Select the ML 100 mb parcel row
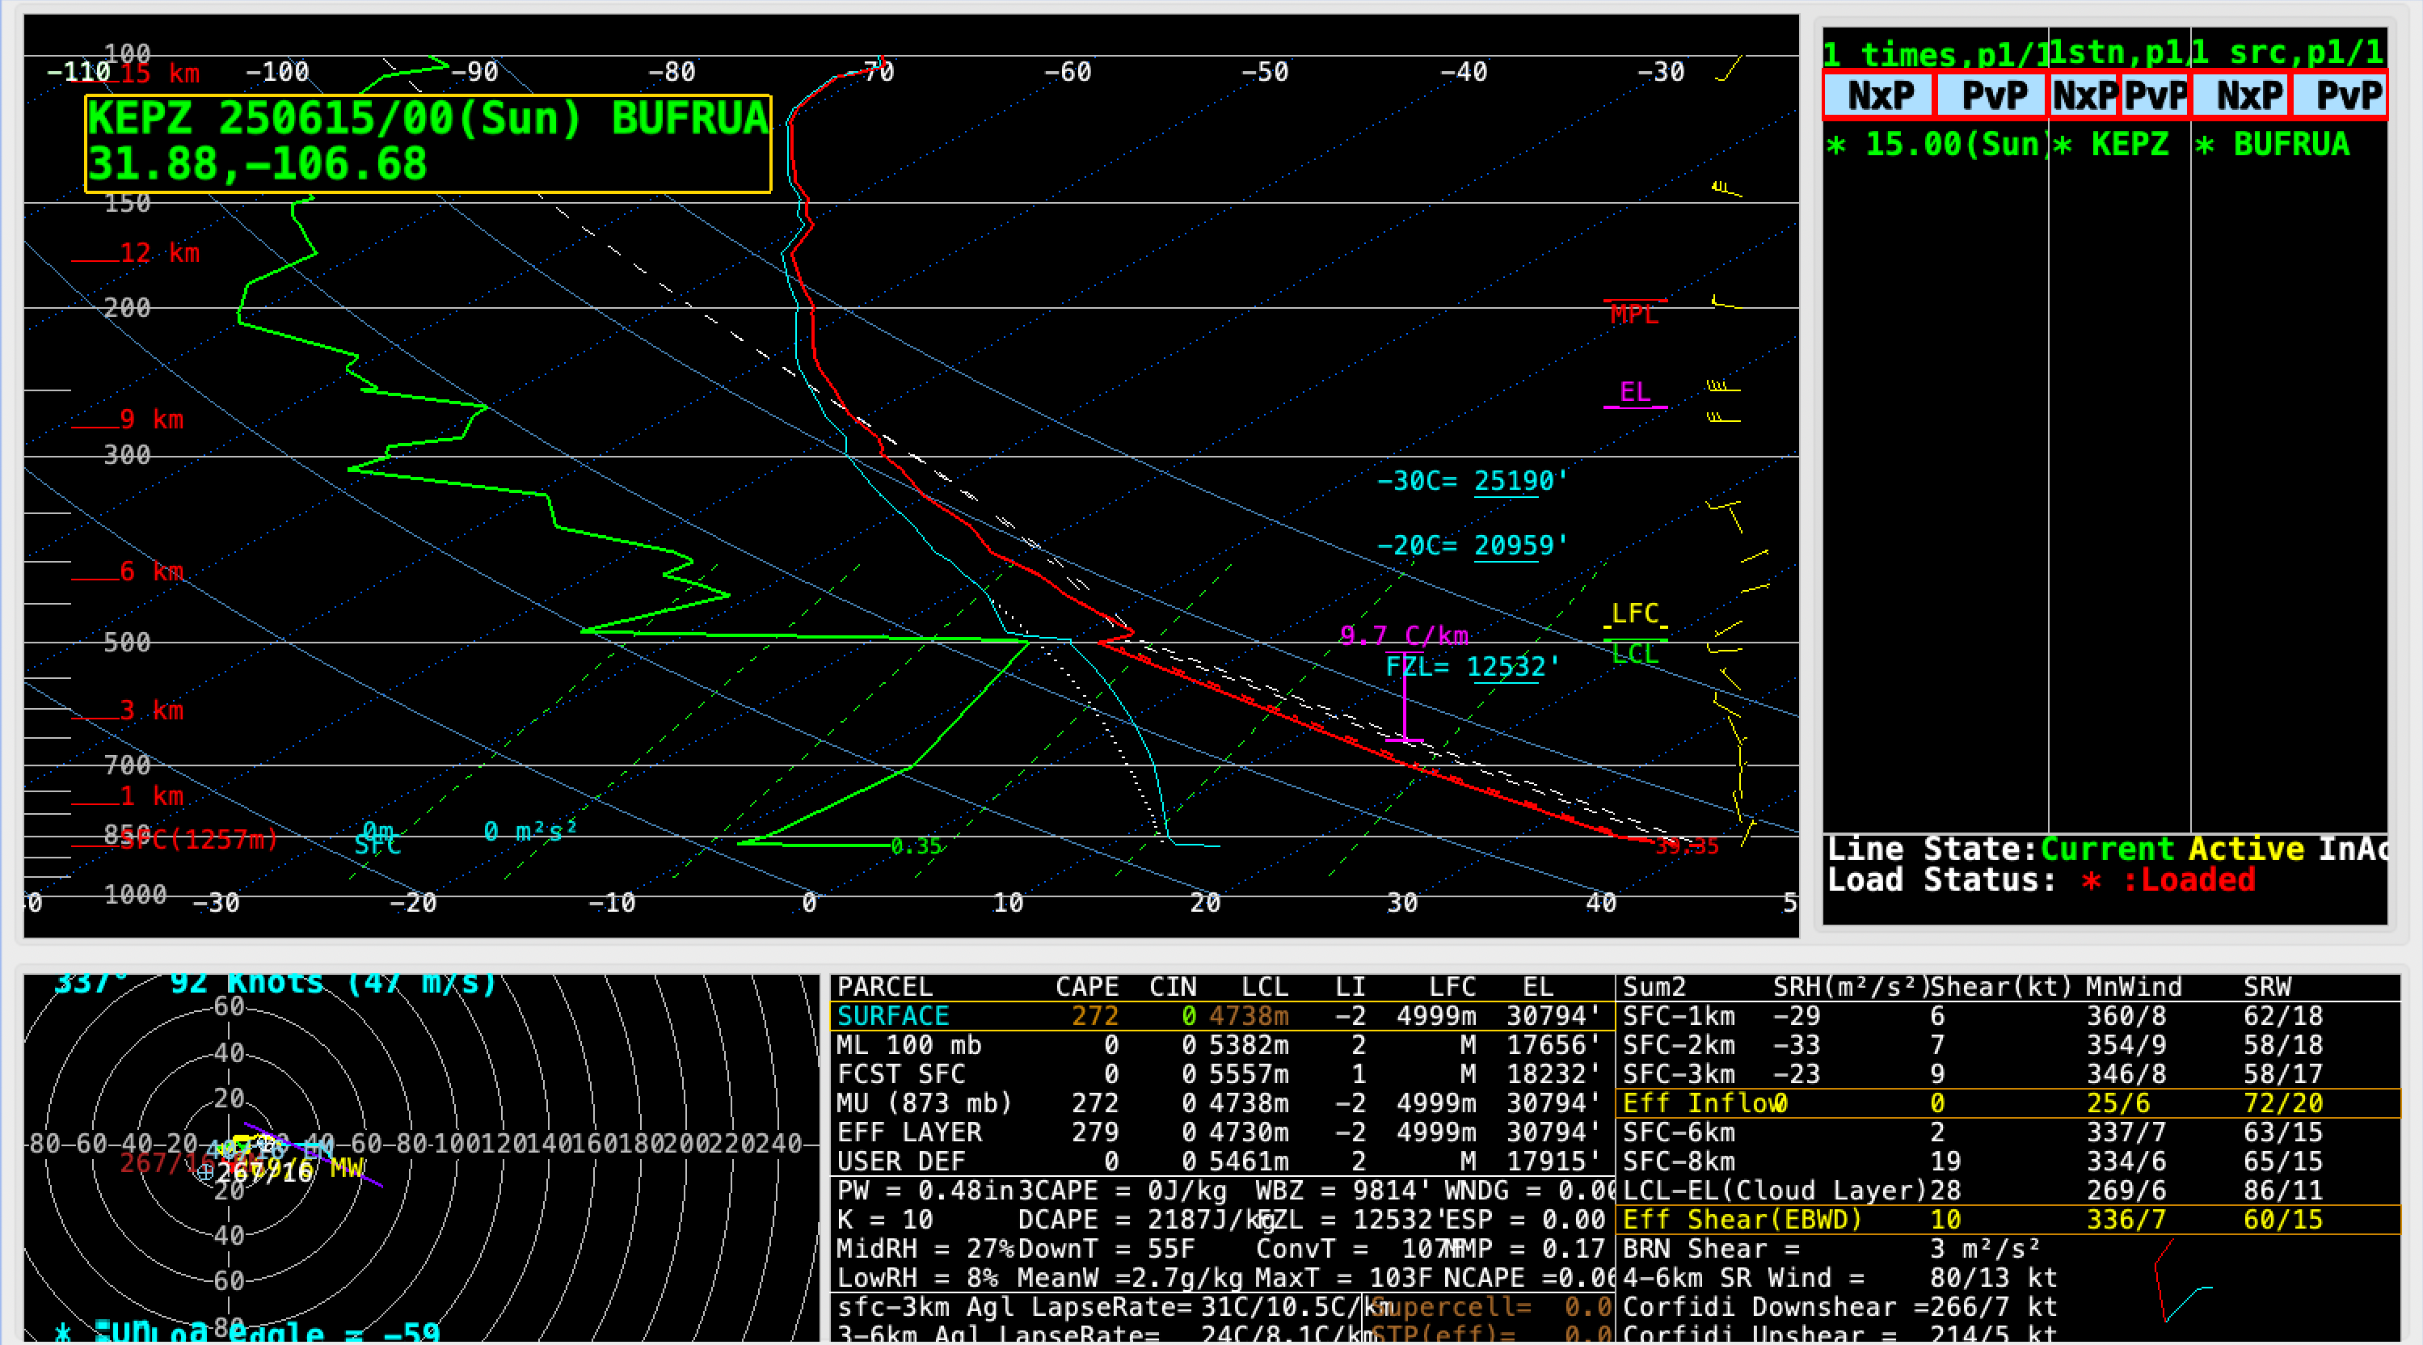The image size is (2423, 1345). click(1222, 1046)
